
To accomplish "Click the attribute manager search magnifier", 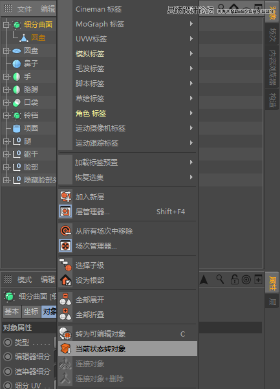I will [x=220, y=280].
